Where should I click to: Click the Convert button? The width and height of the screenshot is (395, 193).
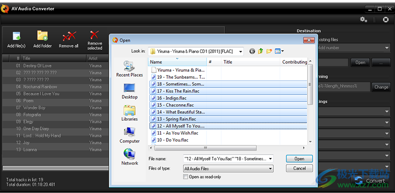pos(371,181)
